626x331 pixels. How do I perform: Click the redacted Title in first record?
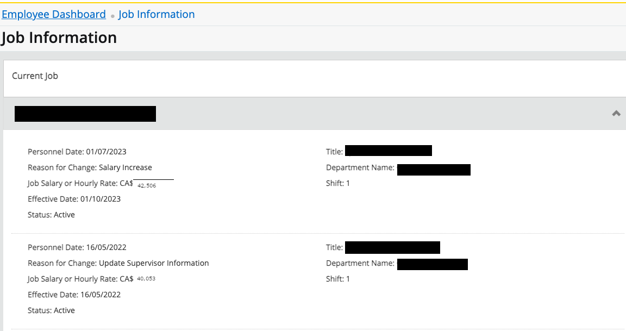click(x=388, y=151)
